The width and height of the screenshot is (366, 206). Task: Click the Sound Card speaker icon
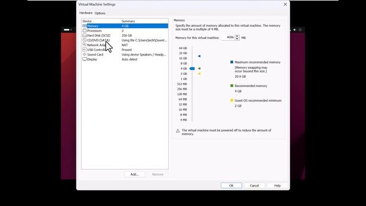pyautogui.click(x=85, y=54)
